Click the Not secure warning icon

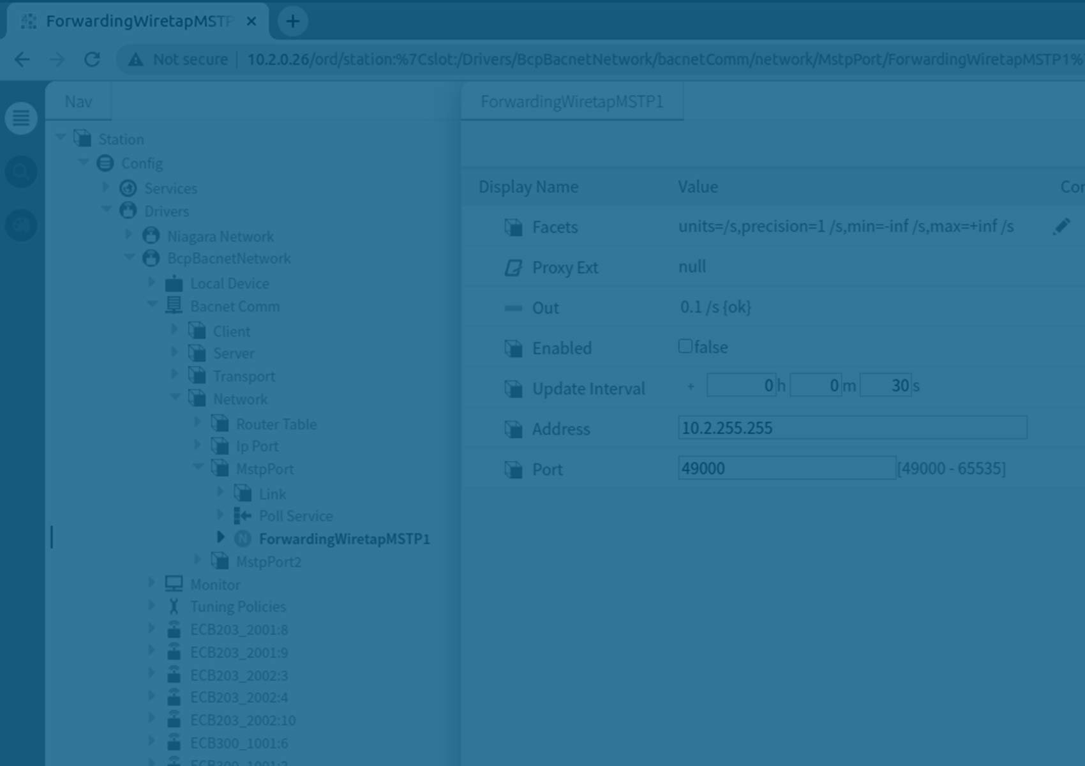click(135, 59)
